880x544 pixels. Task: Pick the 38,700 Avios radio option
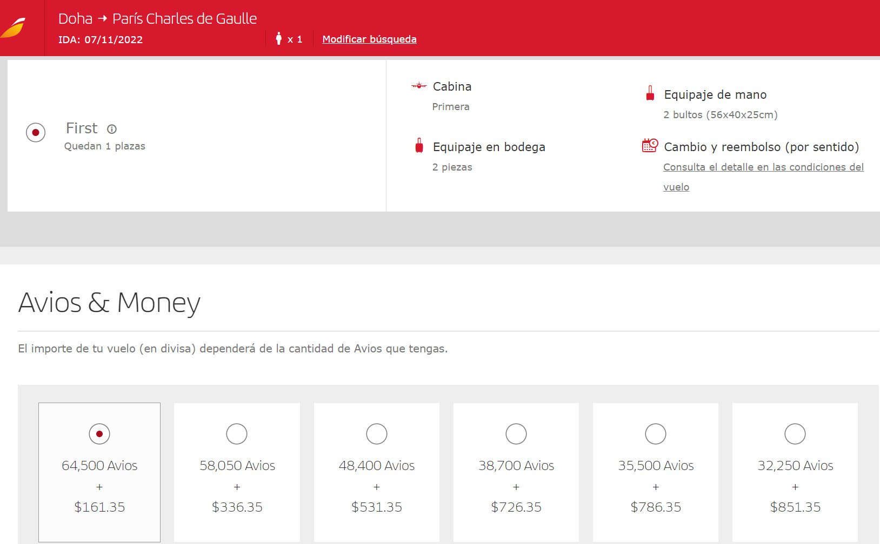click(x=516, y=434)
